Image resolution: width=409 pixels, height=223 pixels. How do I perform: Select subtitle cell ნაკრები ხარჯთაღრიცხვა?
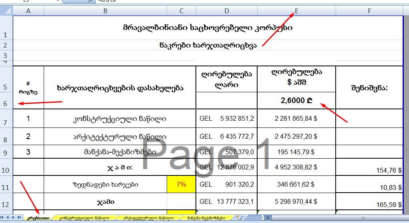click(x=208, y=45)
